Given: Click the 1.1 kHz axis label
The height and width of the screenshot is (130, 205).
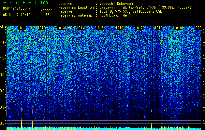Looking at the screenshot, I should pos(3,42).
